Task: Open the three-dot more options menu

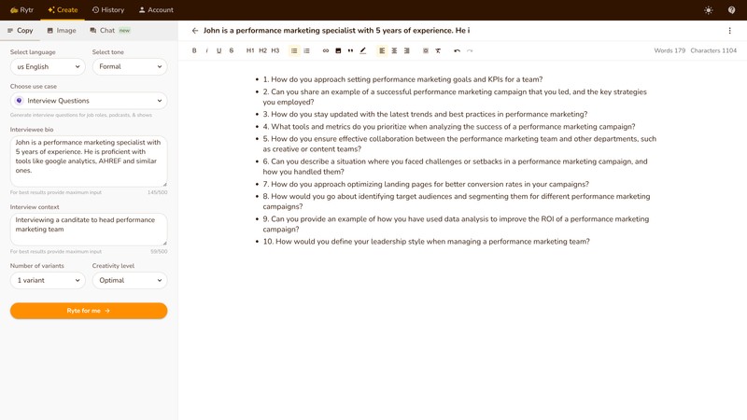Action: point(730,31)
